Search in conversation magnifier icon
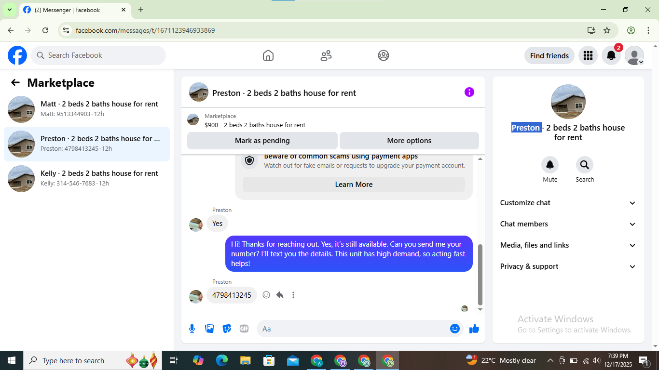The height and width of the screenshot is (370, 659). pos(585,165)
